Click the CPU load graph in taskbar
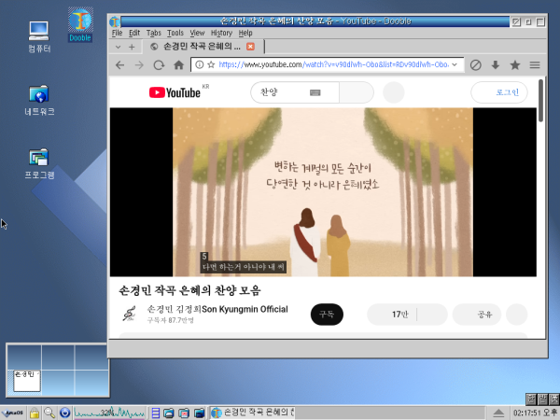 click(109, 413)
